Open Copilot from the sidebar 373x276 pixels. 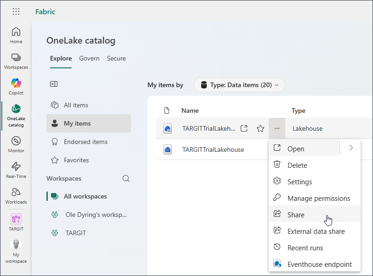pos(16,86)
